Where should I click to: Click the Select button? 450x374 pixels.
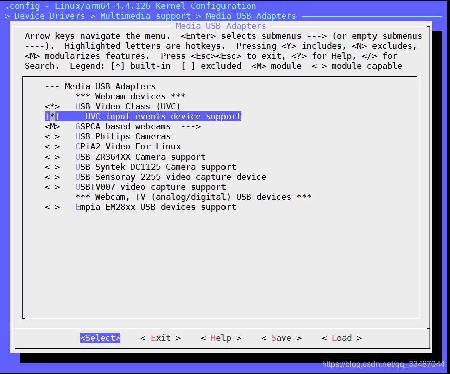(x=100, y=338)
